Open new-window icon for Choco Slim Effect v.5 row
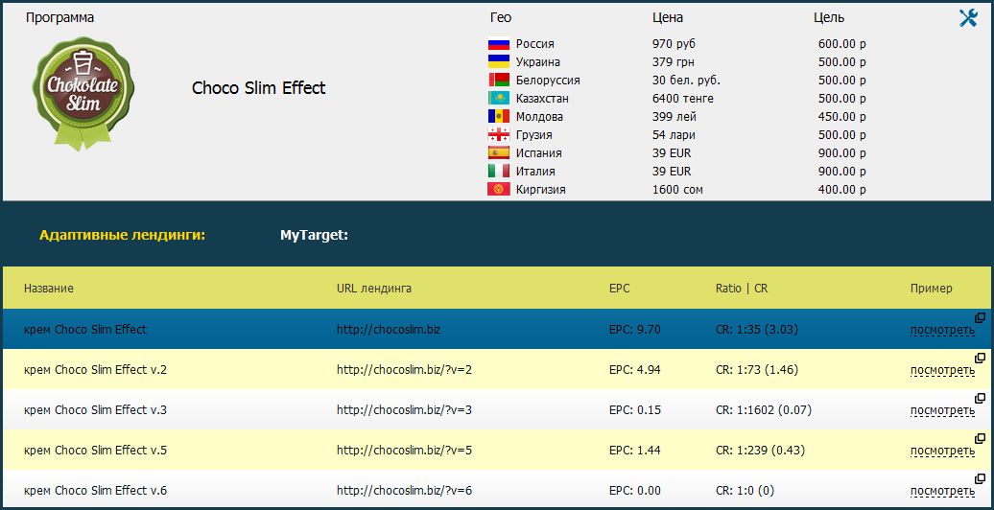The height and width of the screenshot is (510, 994). click(980, 438)
